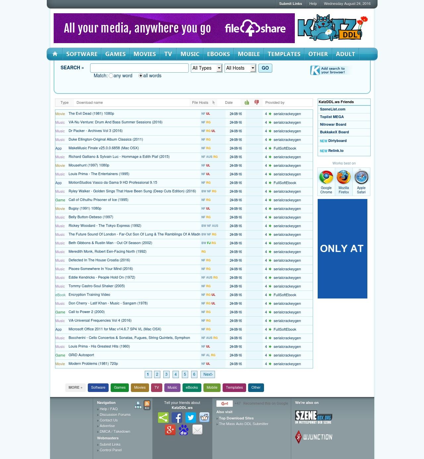Click the Twitter share icon
The width and height of the screenshot is (424, 459).
(x=191, y=418)
